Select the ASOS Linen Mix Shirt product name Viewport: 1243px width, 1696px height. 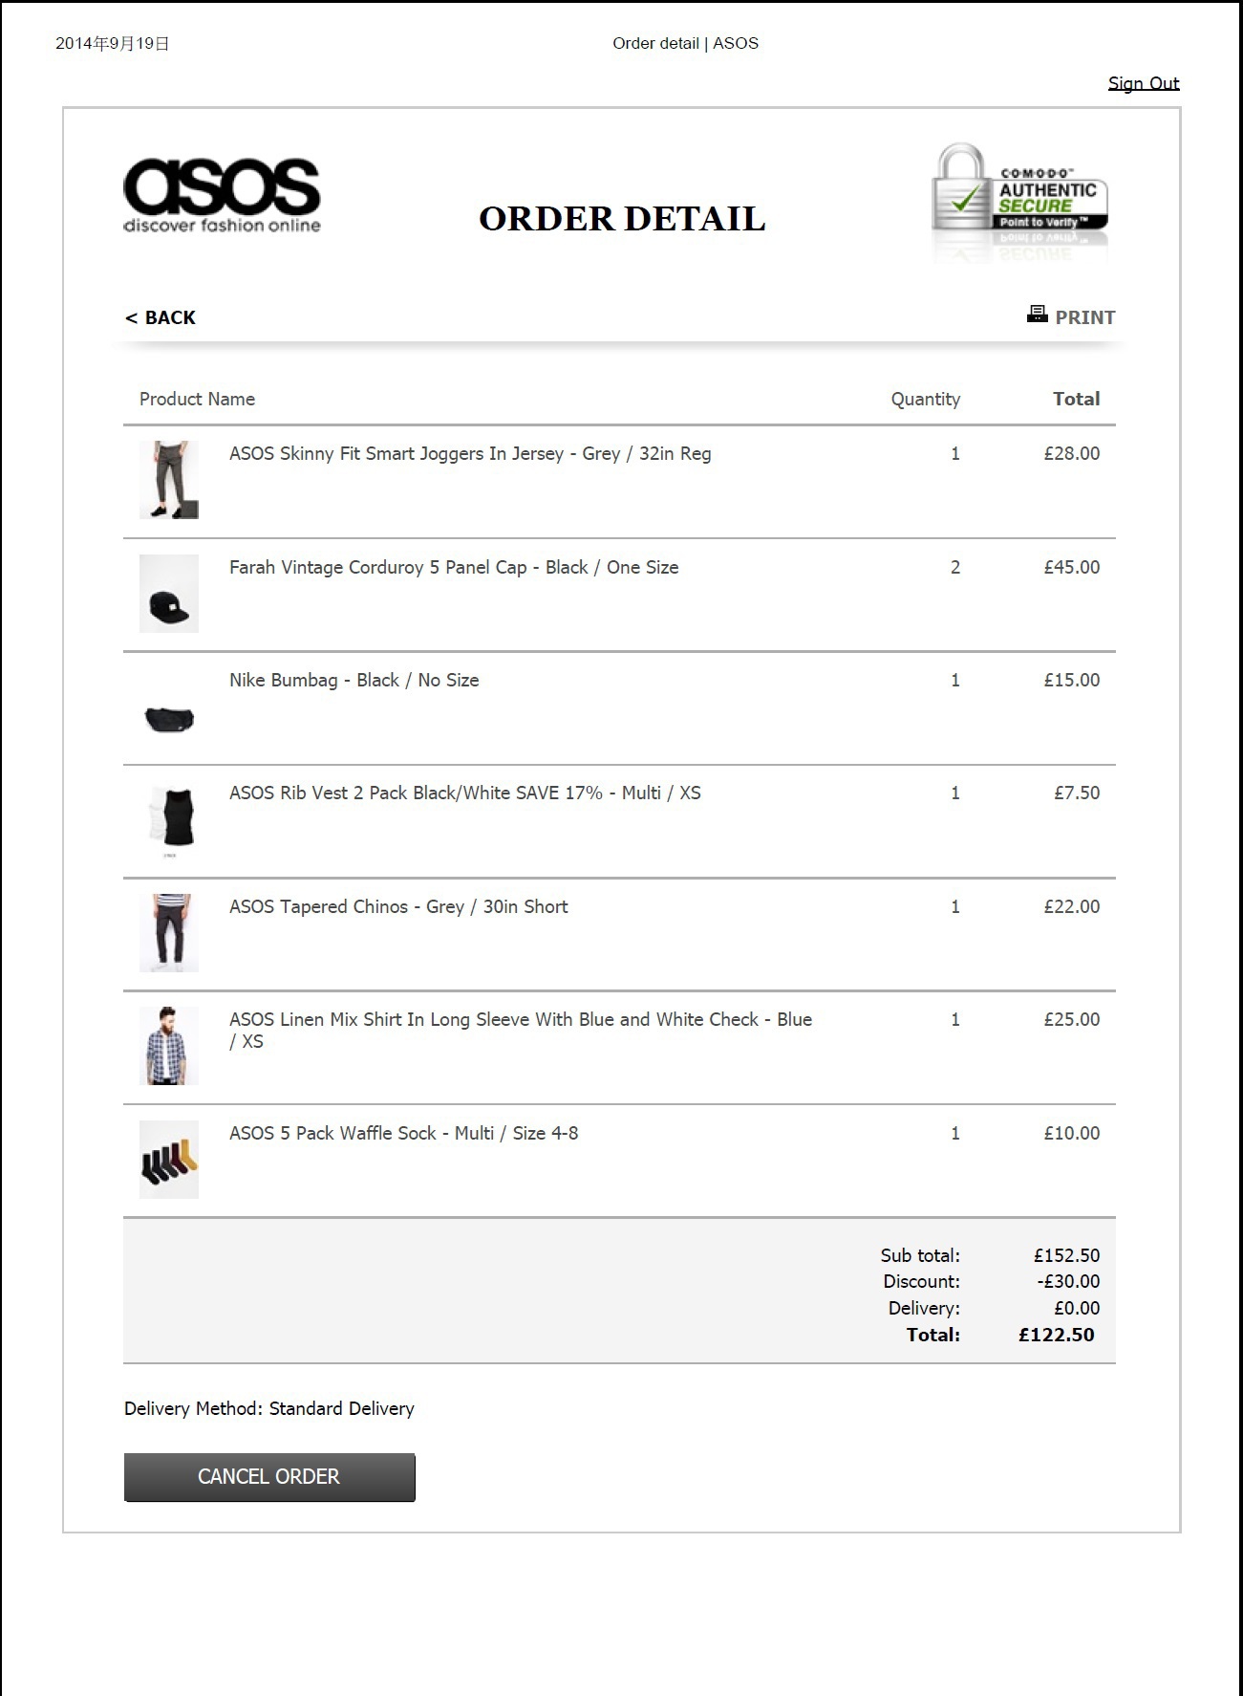(521, 1031)
